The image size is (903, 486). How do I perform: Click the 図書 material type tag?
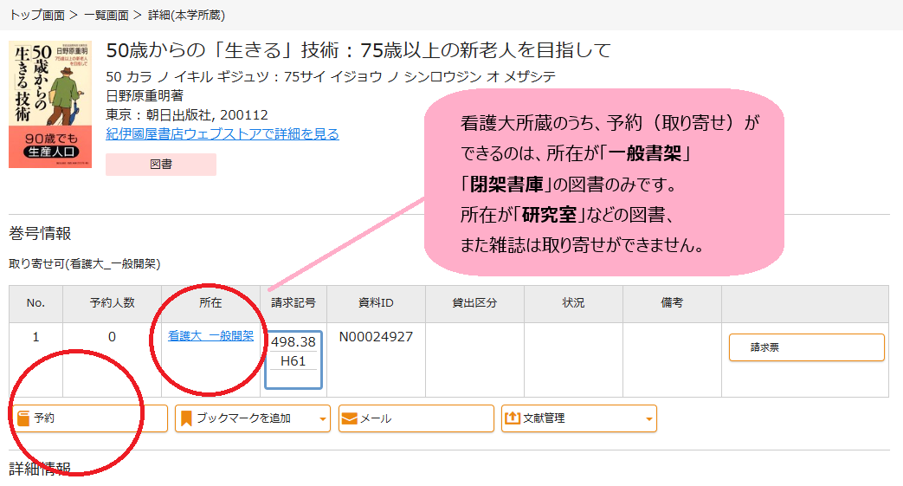161,165
